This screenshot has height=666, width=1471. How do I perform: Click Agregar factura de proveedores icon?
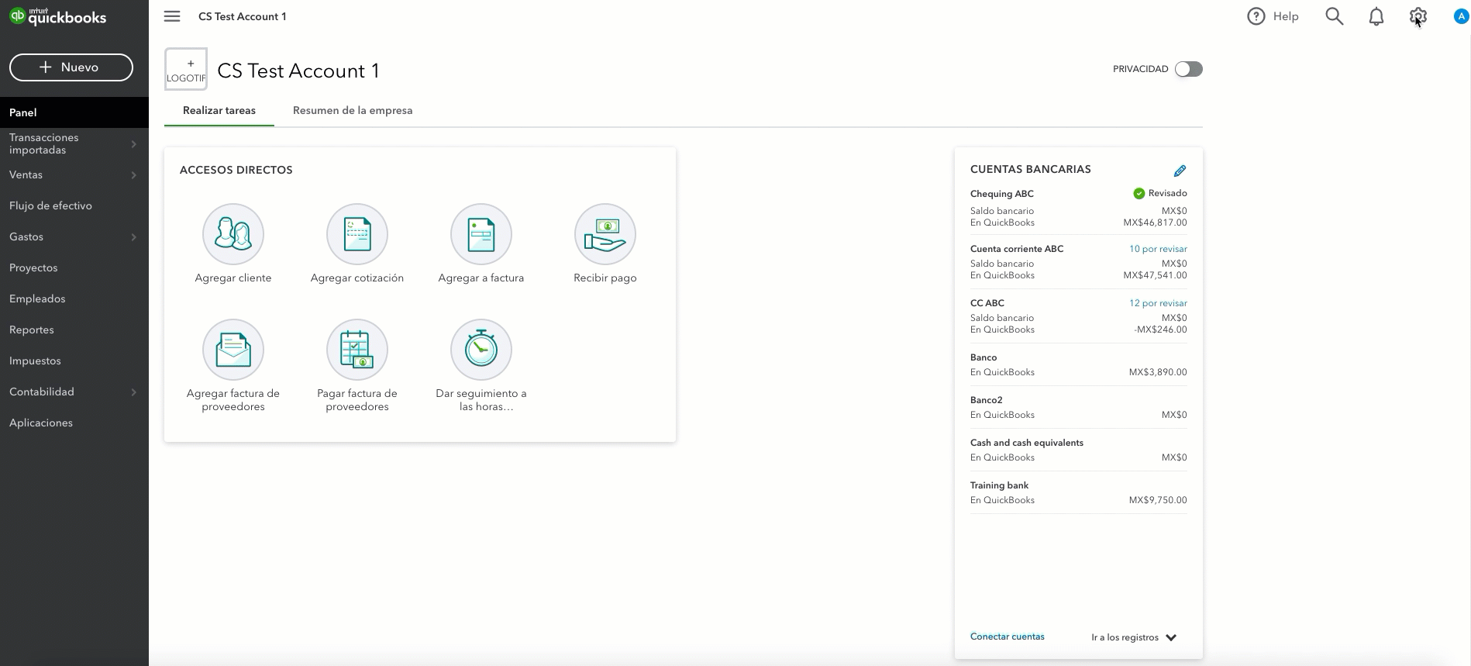pos(233,350)
